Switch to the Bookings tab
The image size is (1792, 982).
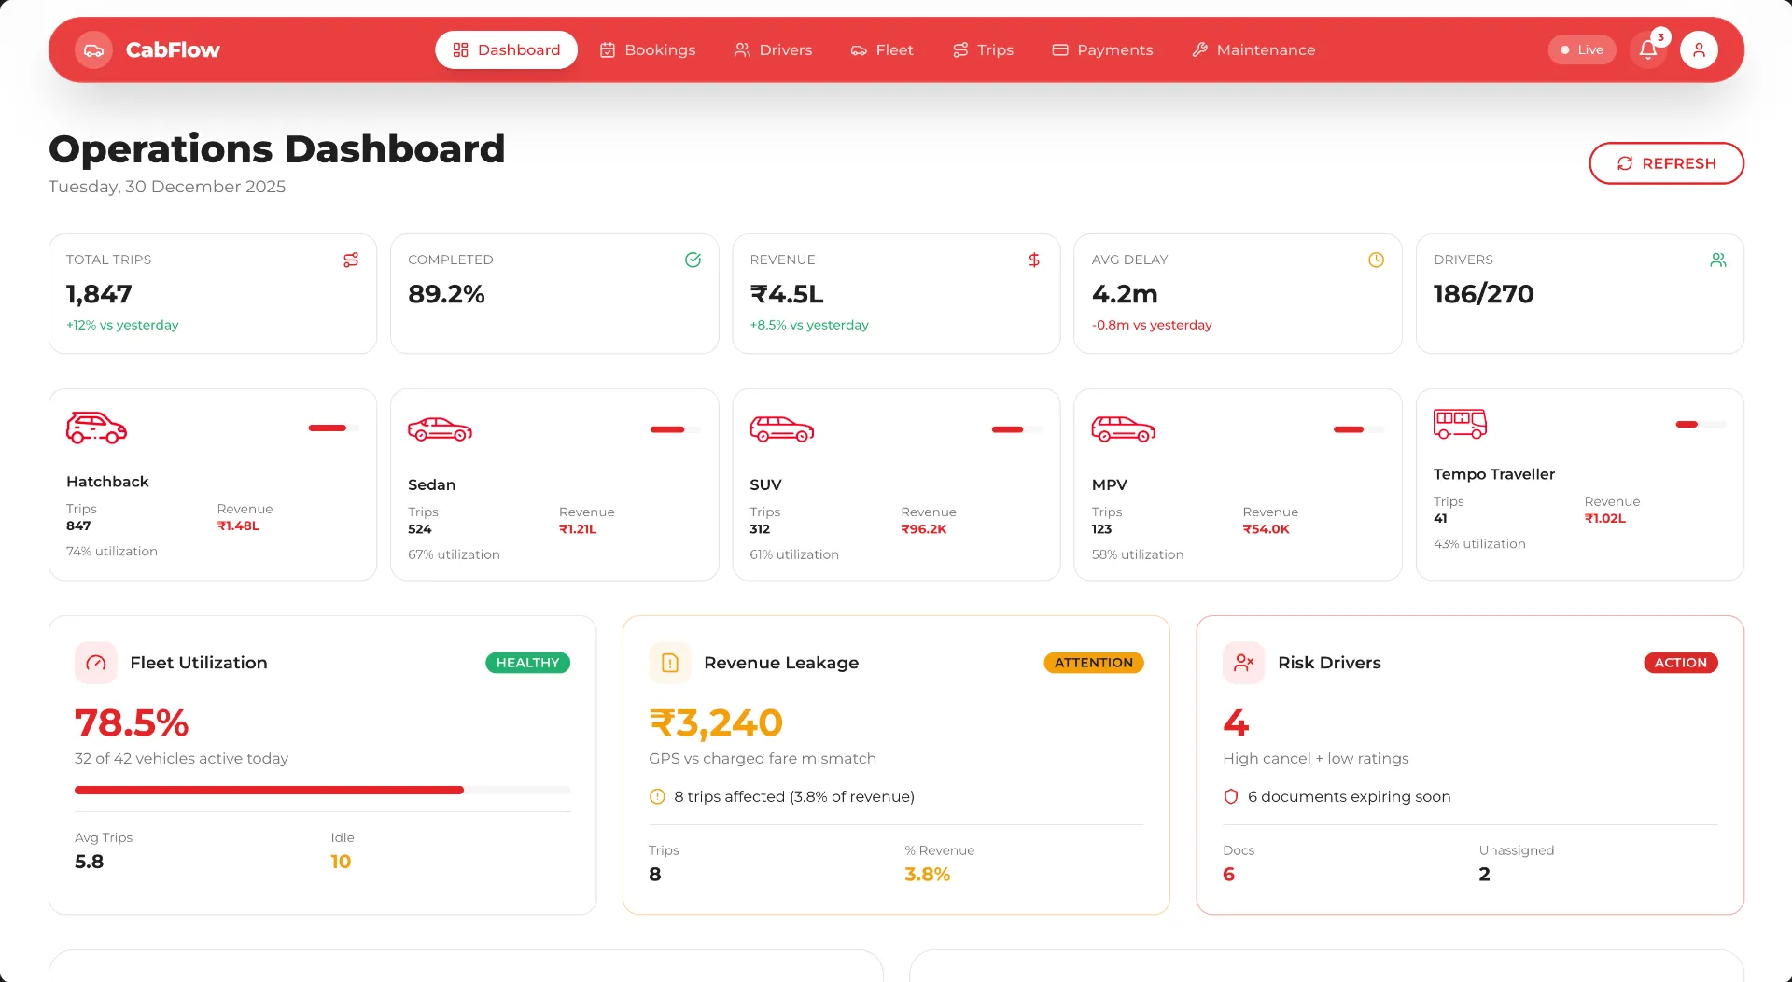point(648,50)
